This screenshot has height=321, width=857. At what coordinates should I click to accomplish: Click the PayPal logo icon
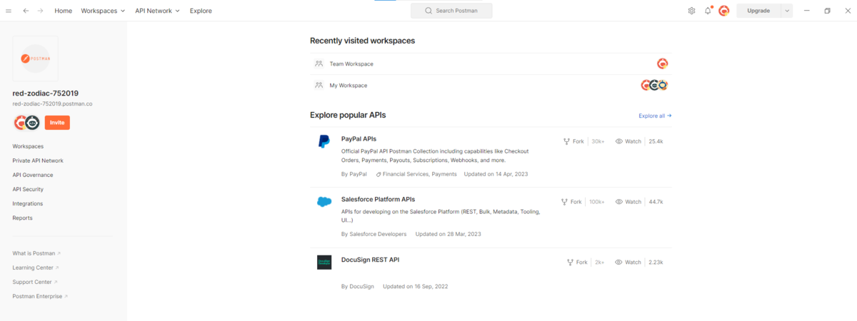pyautogui.click(x=324, y=141)
